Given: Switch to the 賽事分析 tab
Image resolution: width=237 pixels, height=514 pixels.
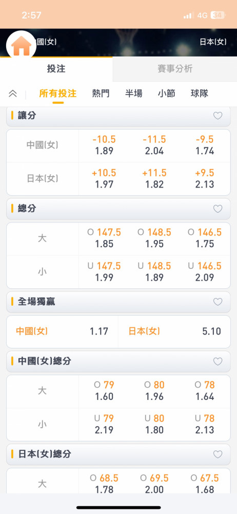Looking at the screenshot, I should coord(175,69).
